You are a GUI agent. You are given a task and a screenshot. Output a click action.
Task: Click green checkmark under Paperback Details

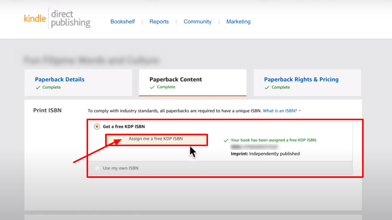pos(38,87)
